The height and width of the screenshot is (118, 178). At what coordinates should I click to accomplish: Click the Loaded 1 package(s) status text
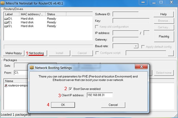16,115
